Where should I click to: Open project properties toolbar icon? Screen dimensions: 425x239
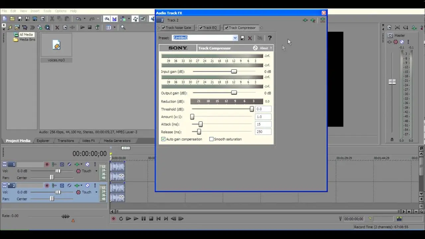click(42, 19)
